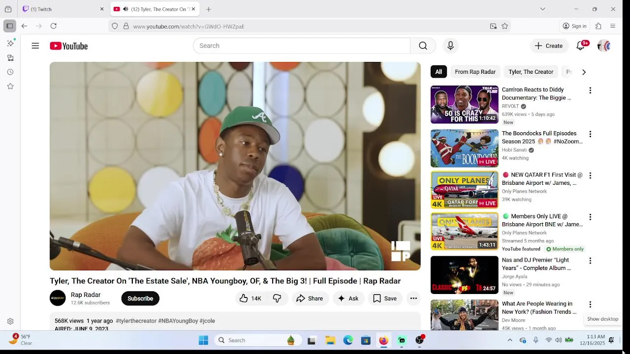Image resolution: width=630 pixels, height=354 pixels.
Task: Open options for Cam'ron Reacts video
Action: (590, 90)
